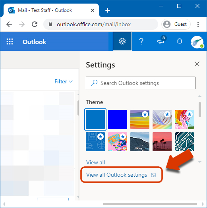Open a new browser tab

(108, 10)
